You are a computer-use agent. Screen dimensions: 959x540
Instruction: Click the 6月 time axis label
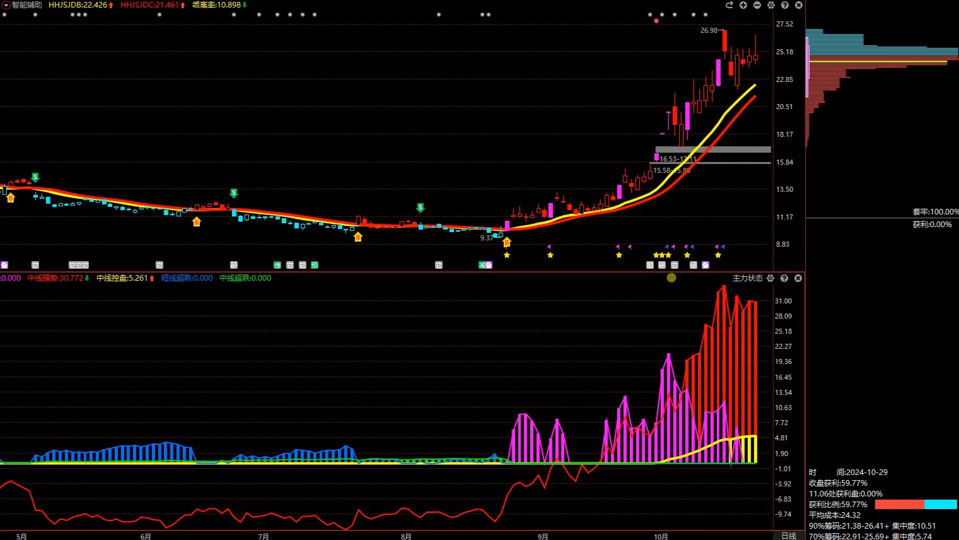tap(146, 536)
